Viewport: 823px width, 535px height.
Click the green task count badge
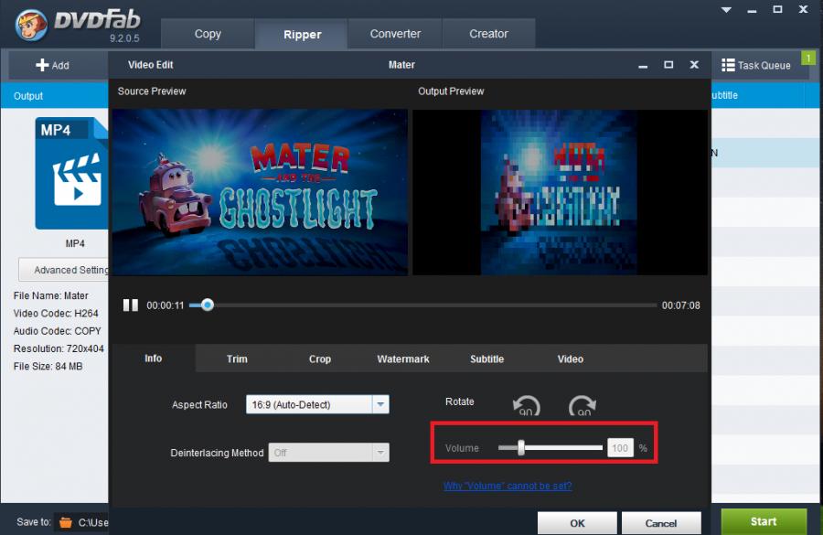(x=808, y=58)
